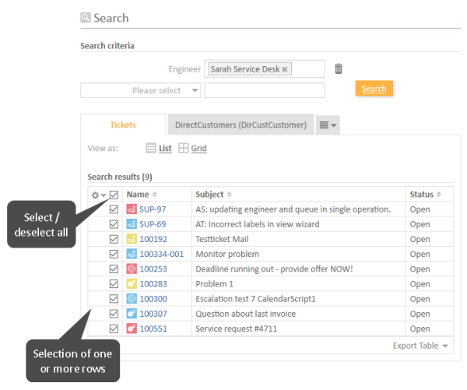
Task: Open ticket 100192 link
Action: click(x=153, y=239)
